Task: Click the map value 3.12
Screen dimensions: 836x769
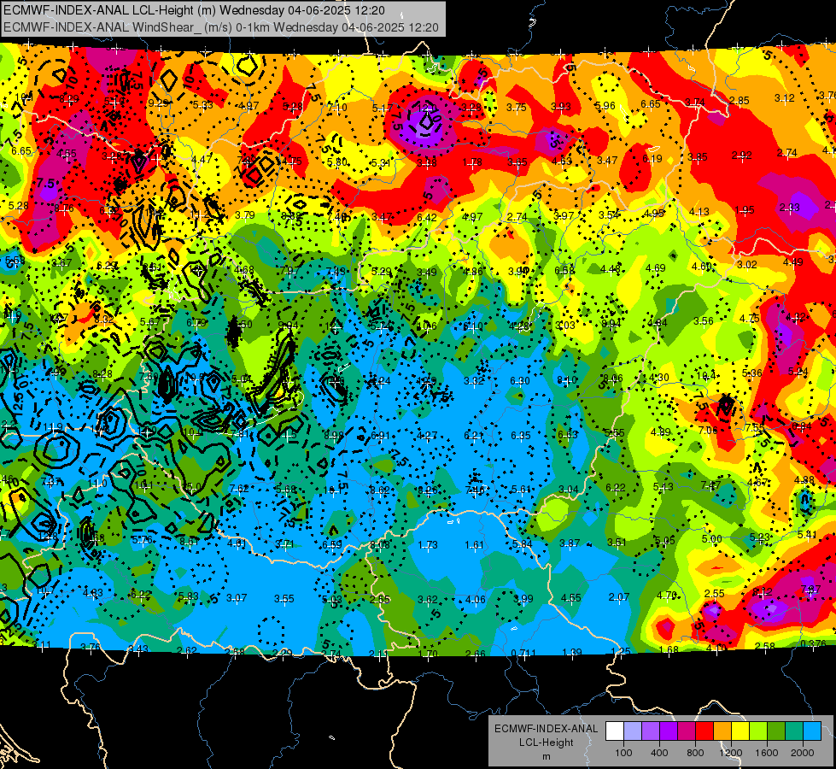Action: (784, 98)
